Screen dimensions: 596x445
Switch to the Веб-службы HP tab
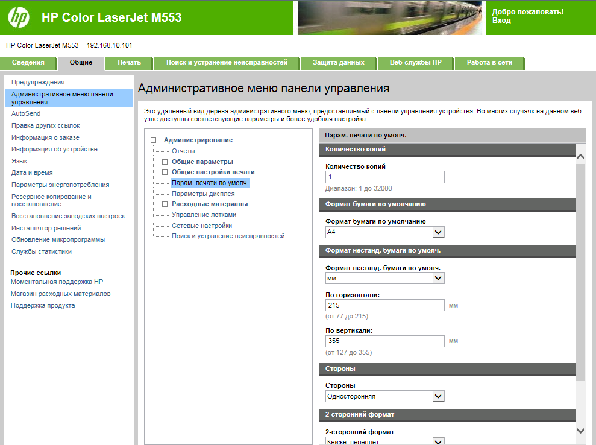click(415, 63)
